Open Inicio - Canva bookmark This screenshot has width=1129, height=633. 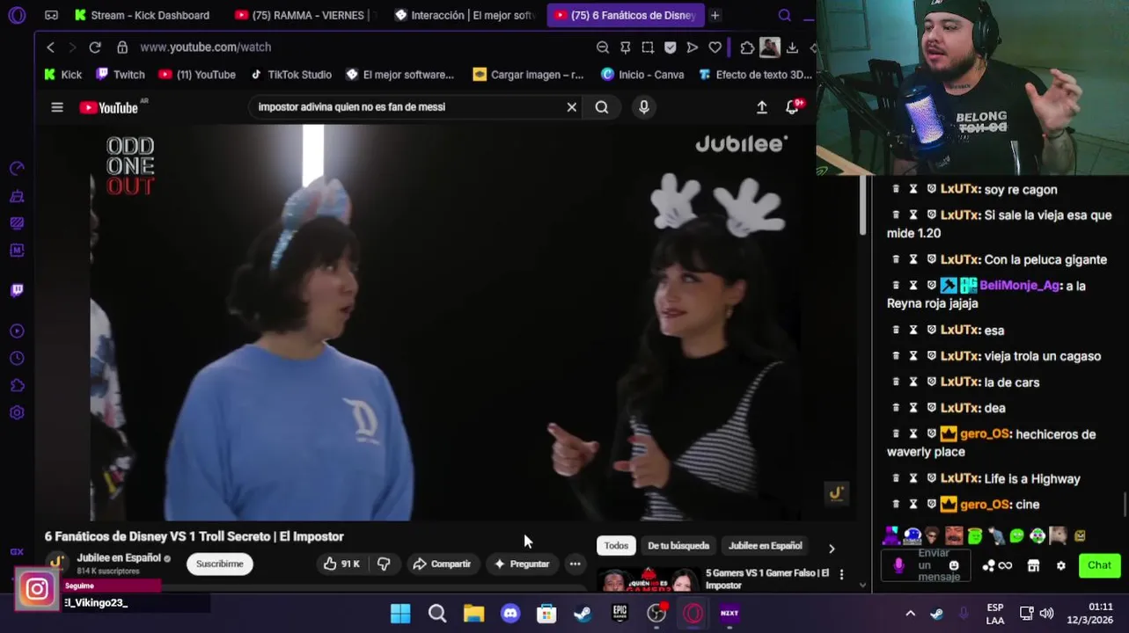642,75
